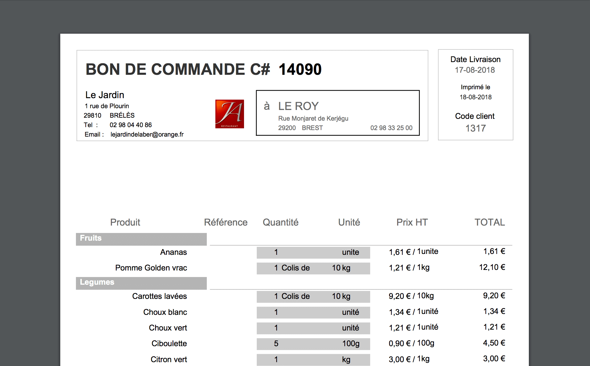The width and height of the screenshot is (590, 366).
Task: Select the address 1 rue de Plourin
Action: pyautogui.click(x=107, y=106)
